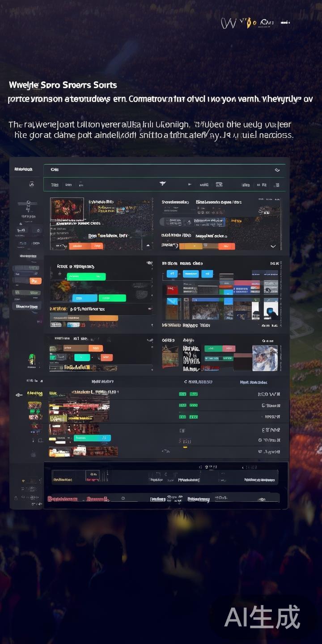Click the circular icon at the sidebar top
This screenshot has width=322, height=644.
(x=31, y=184)
